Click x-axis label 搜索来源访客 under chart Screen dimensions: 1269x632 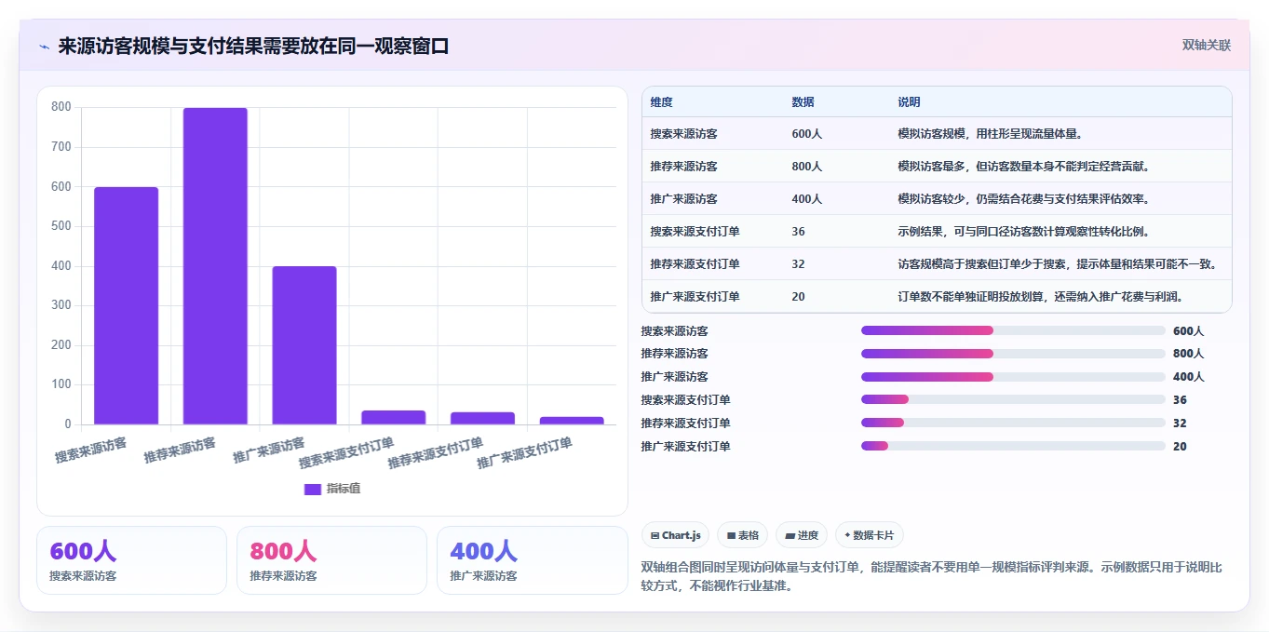90,450
